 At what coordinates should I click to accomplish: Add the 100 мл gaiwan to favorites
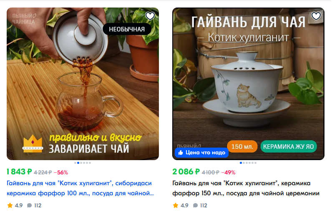pos(150,16)
